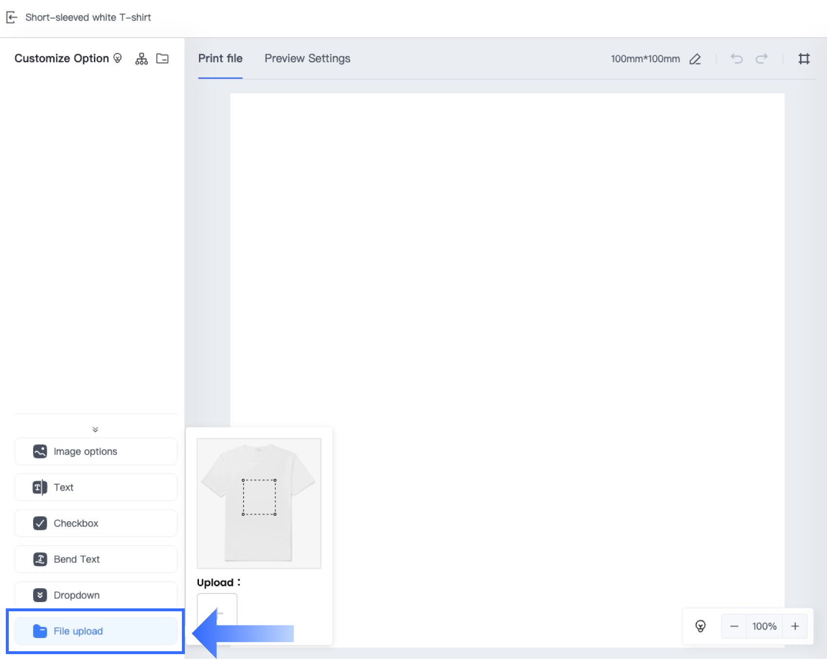The image size is (827, 659).
Task: Click the lightbulb tip beside Customize Option
Action: click(x=117, y=58)
